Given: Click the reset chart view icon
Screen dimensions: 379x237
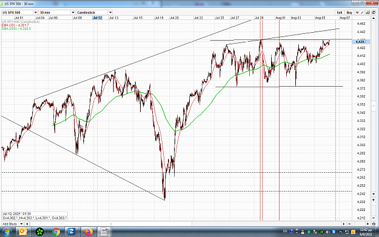Looking at the screenshot, I should click(x=374, y=224).
